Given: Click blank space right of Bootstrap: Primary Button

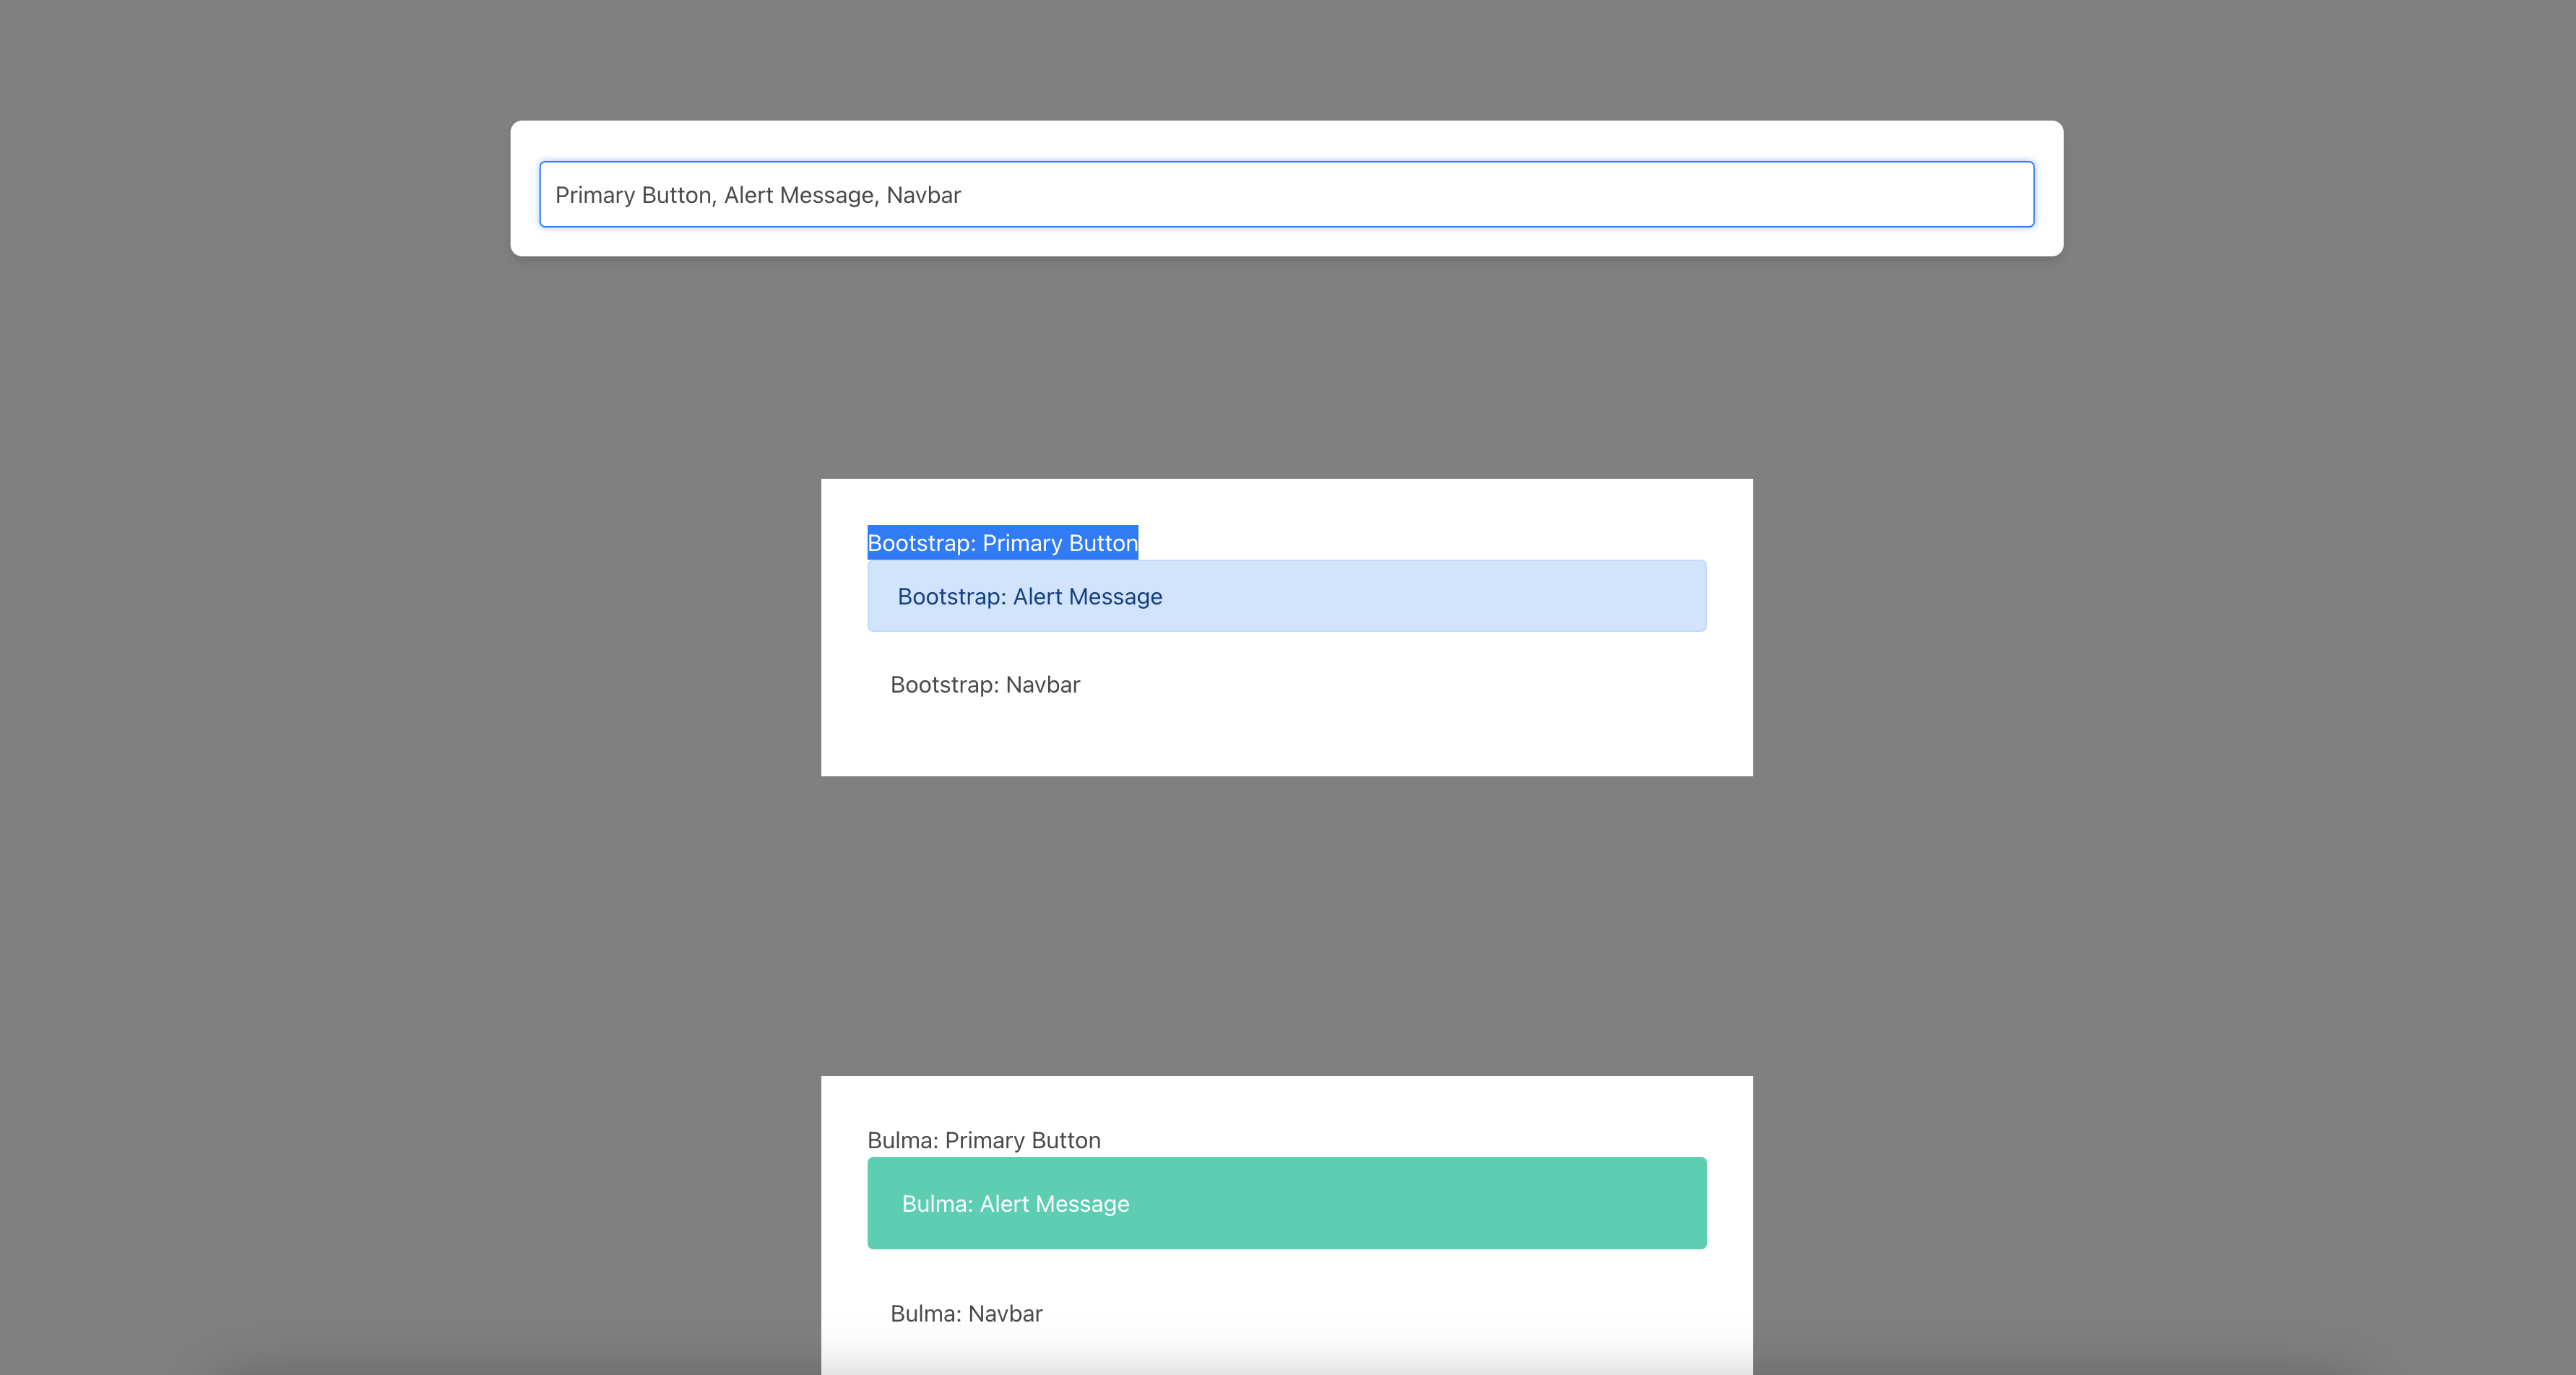Looking at the screenshot, I should coord(1450,542).
